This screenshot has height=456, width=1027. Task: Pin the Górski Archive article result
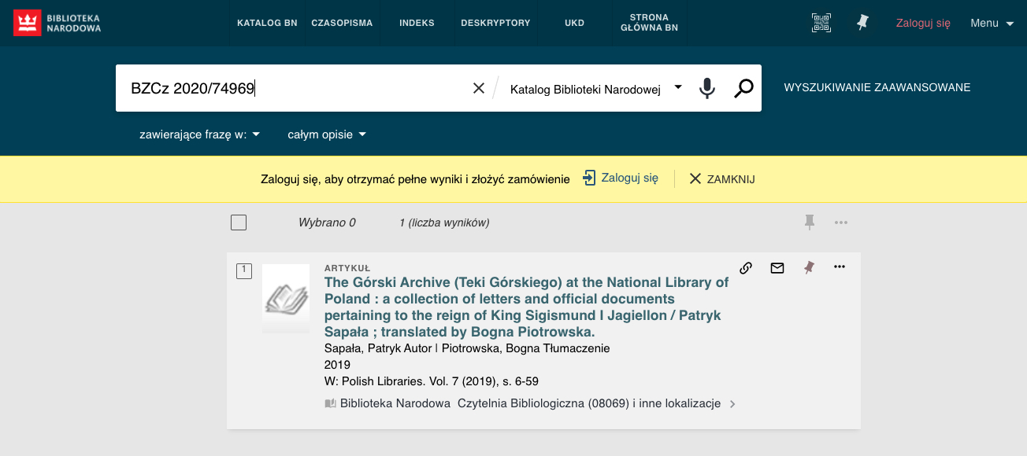tap(808, 267)
